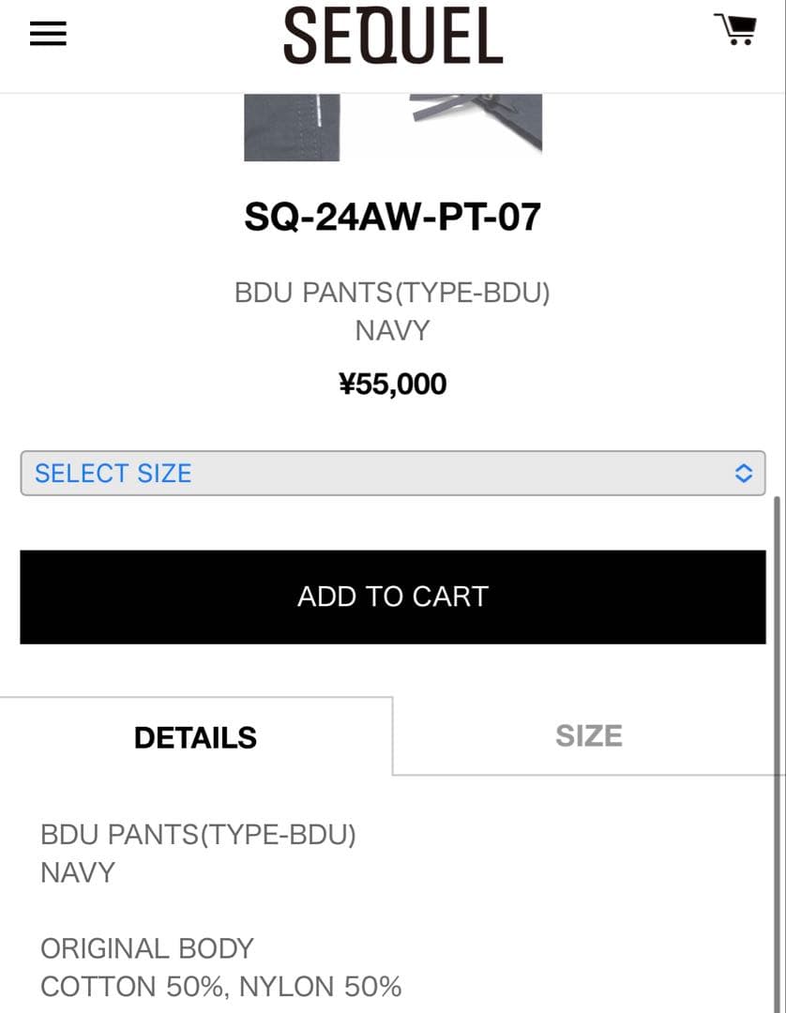The image size is (786, 1013).
Task: Click the ¥55,000 price
Action: [x=392, y=384]
